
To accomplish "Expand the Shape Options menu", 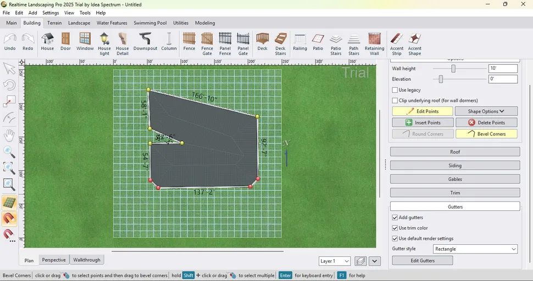I will click(x=486, y=111).
